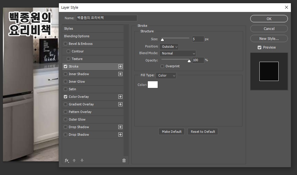Screen dimensions: 297x175
Task: Enable Outer Glow checkbox
Action: [66, 119]
